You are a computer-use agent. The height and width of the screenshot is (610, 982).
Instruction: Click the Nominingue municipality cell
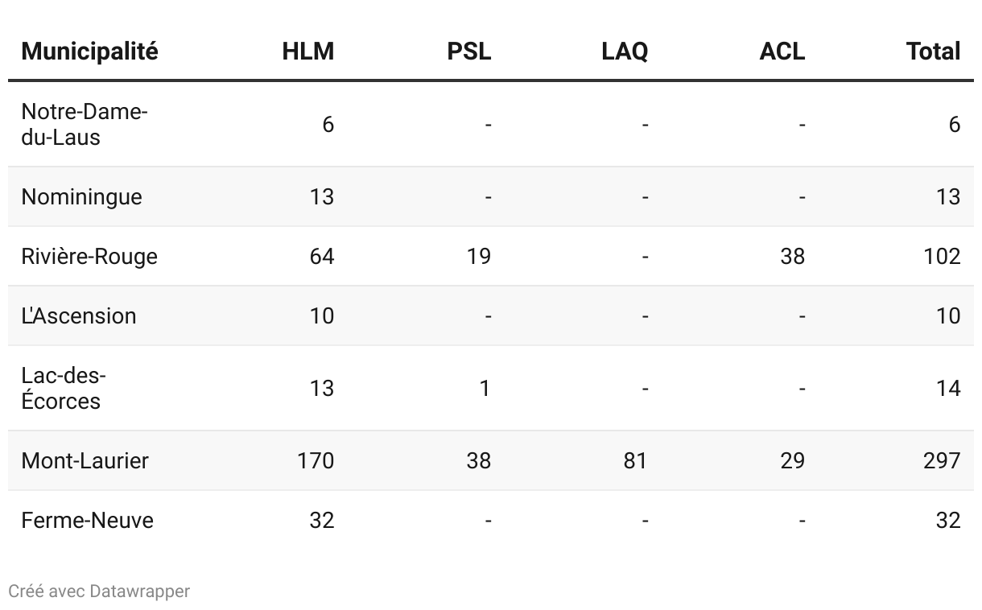click(81, 197)
